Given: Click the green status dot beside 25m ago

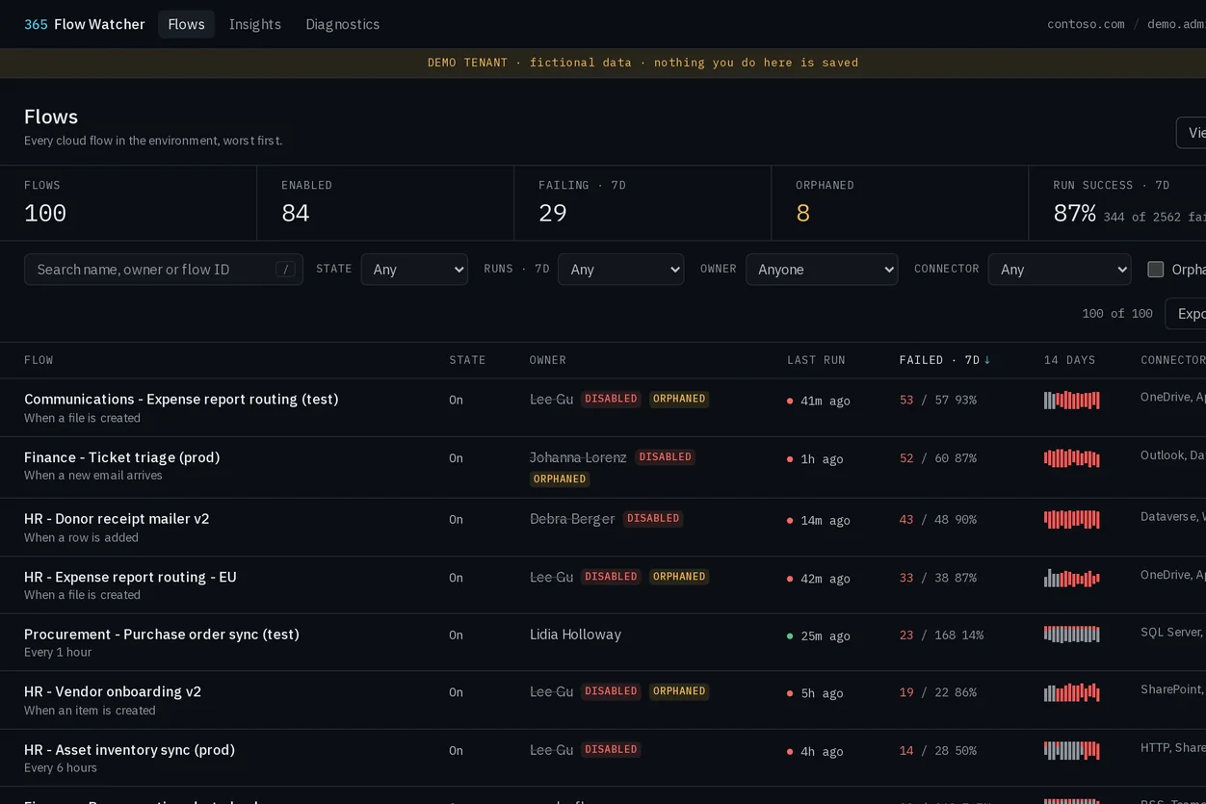Looking at the screenshot, I should 790,635.
